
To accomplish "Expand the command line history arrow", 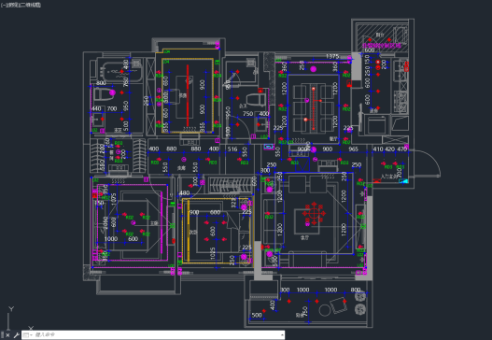I will coord(282,335).
